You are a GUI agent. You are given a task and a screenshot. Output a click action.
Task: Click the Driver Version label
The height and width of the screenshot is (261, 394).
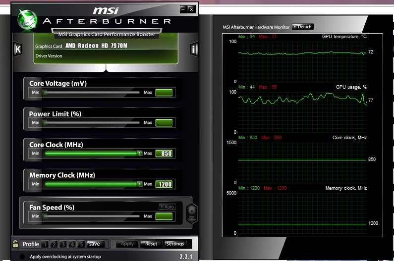pos(49,56)
